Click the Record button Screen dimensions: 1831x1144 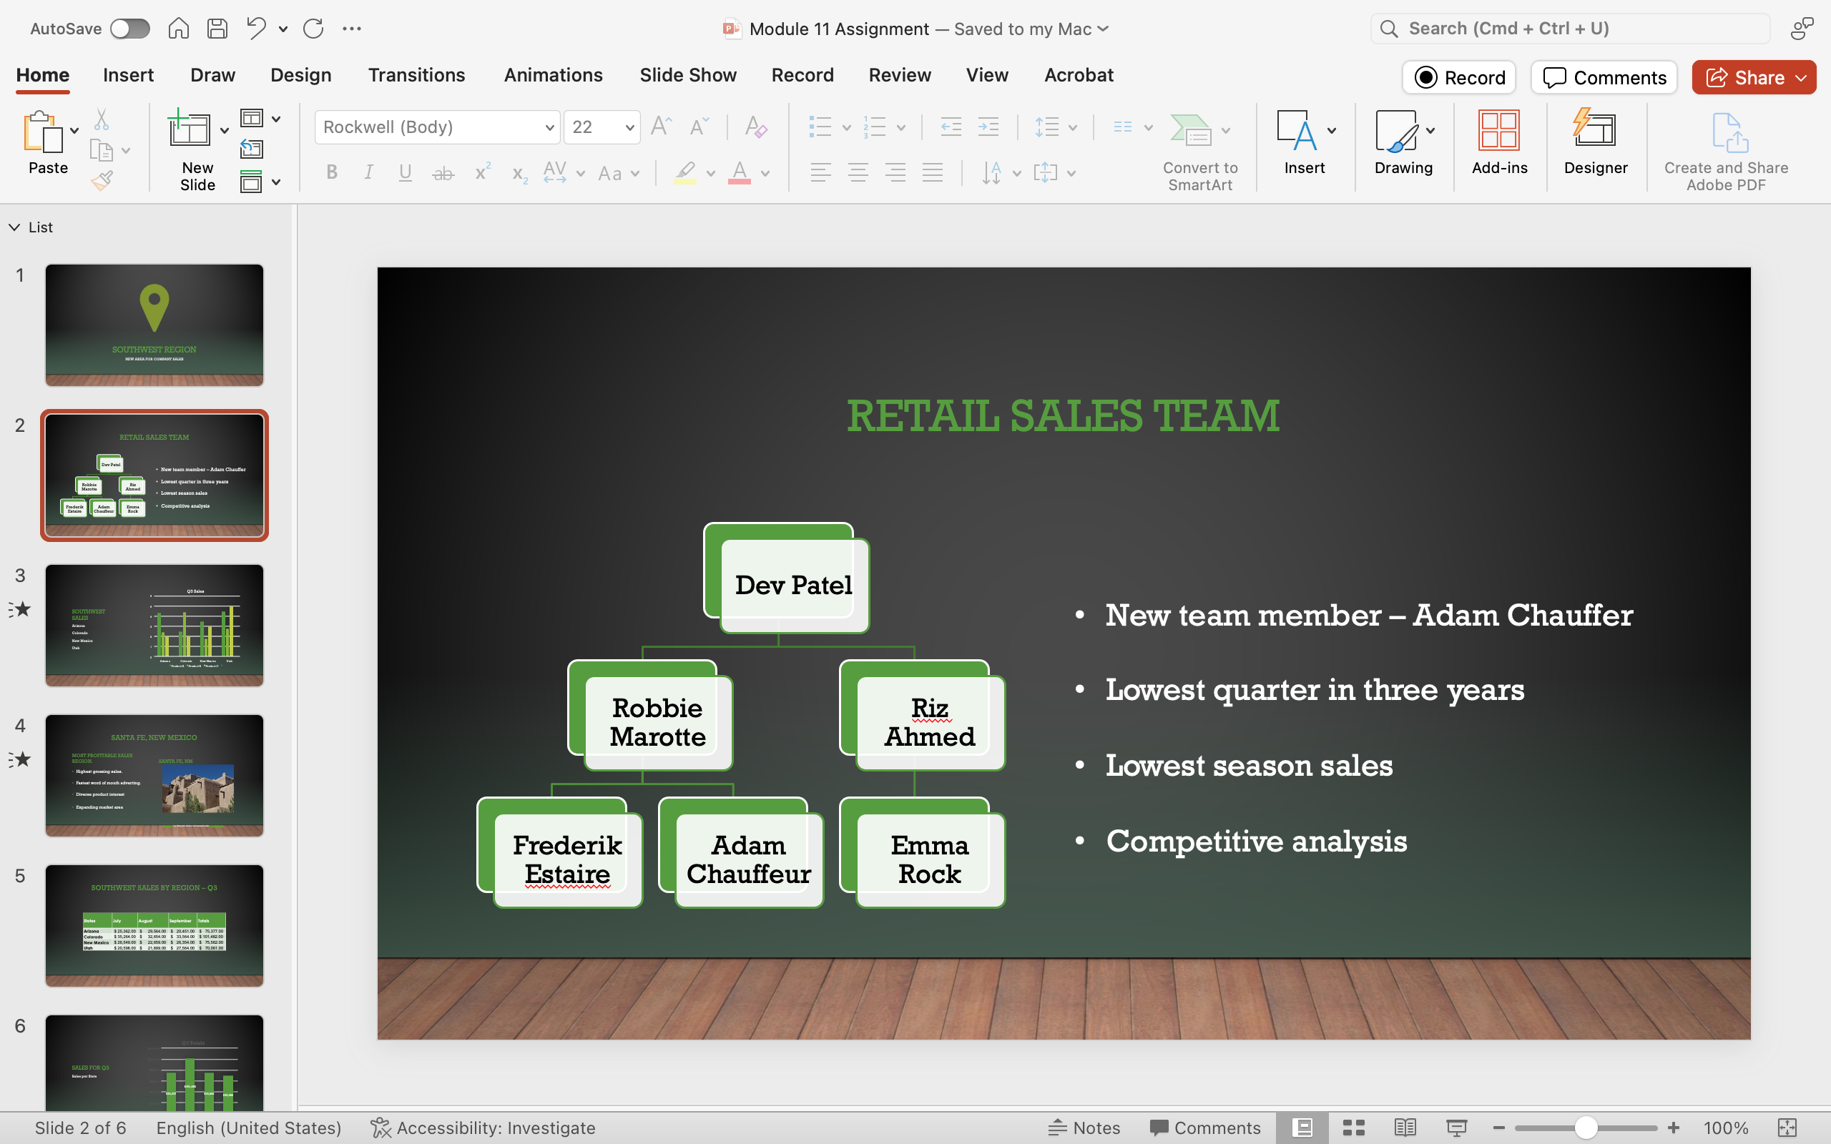point(1459,77)
